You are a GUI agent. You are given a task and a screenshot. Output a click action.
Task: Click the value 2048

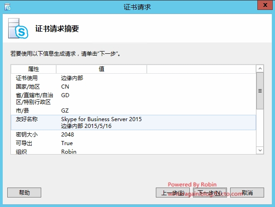[x=68, y=135]
